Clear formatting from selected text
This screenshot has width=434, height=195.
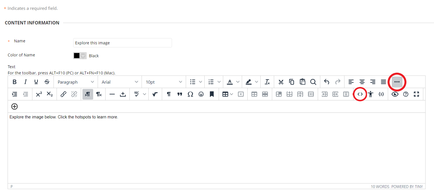(267, 82)
